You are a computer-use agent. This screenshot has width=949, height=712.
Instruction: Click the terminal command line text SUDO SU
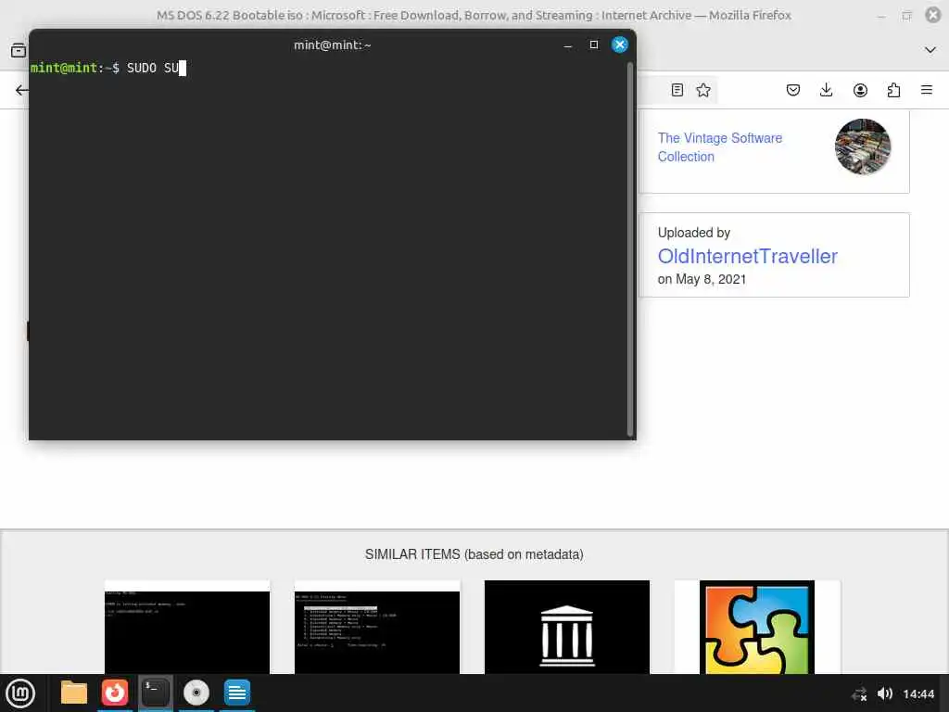(x=153, y=68)
